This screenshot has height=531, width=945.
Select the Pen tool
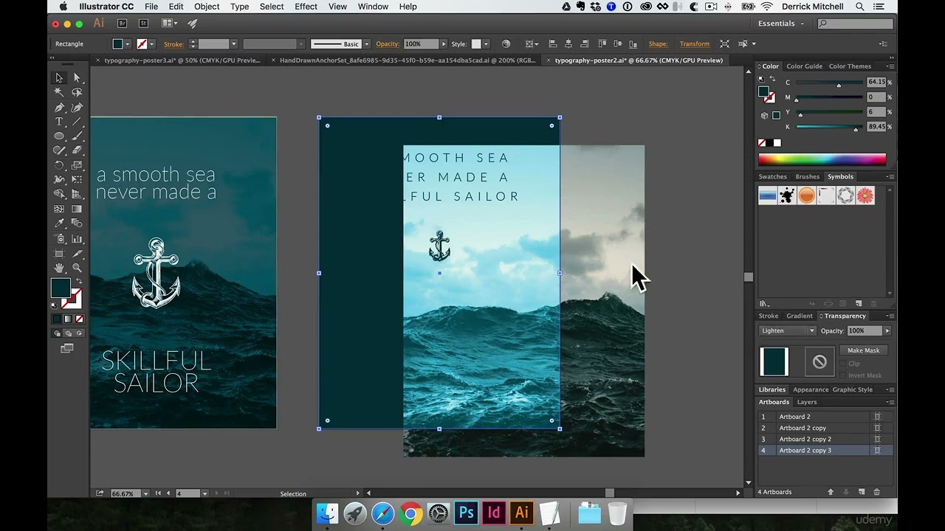(59, 108)
